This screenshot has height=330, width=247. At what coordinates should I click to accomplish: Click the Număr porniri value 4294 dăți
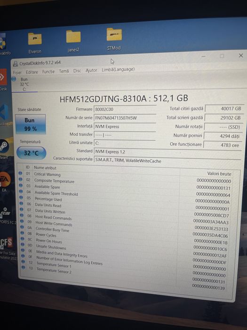coord(223,136)
